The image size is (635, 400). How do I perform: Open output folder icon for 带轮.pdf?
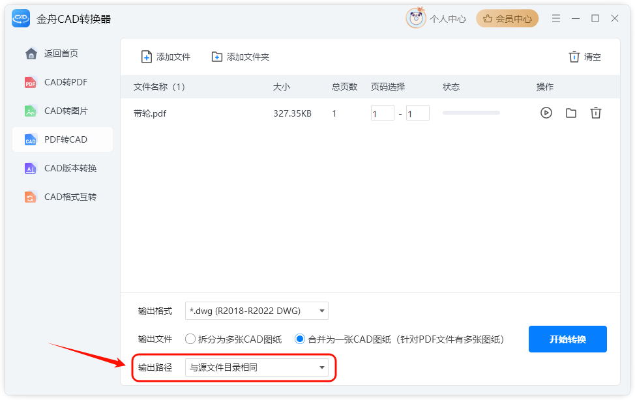(x=571, y=113)
